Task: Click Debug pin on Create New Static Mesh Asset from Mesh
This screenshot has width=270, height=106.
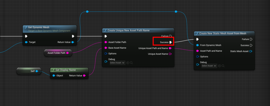Action: 197,64
